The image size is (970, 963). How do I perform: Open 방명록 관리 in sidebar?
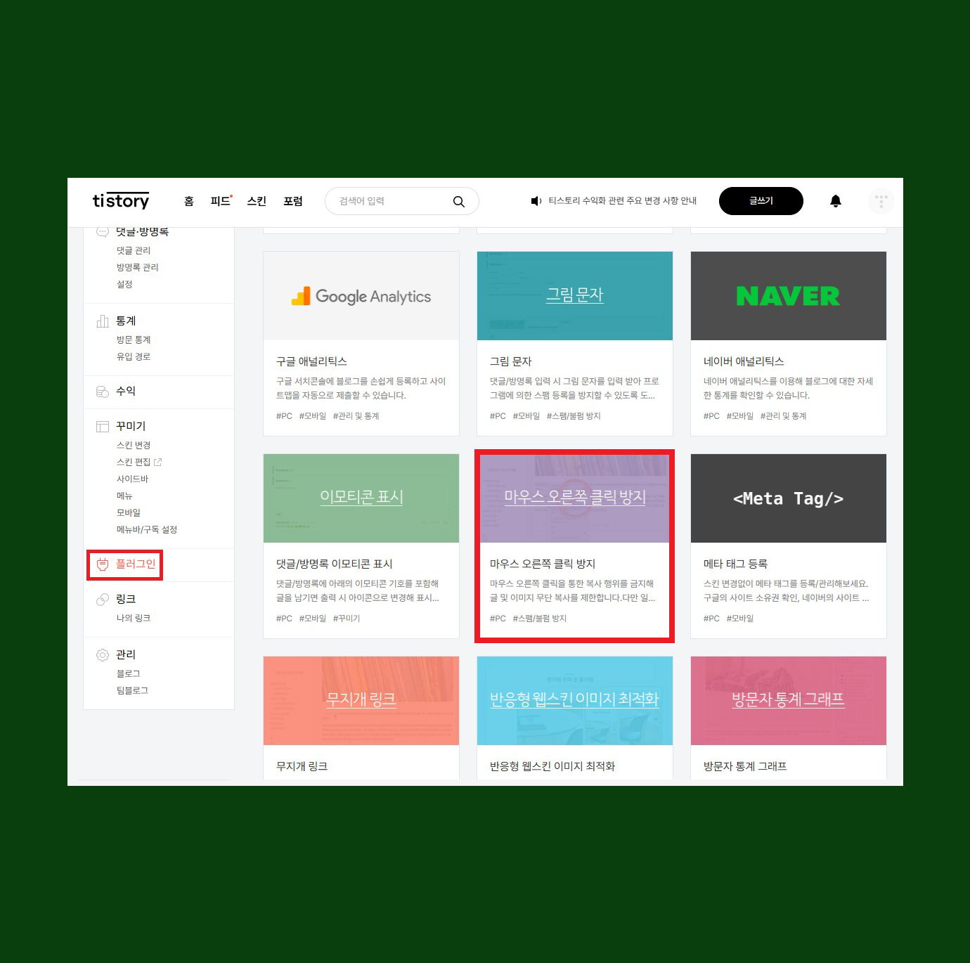pyautogui.click(x=138, y=268)
